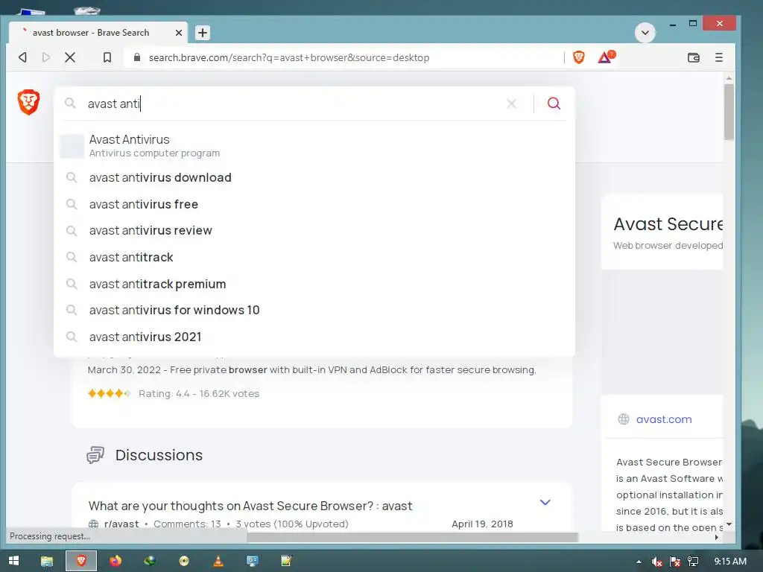Bookmark this page with the bookmark icon
This screenshot has width=763, height=572.
point(107,57)
